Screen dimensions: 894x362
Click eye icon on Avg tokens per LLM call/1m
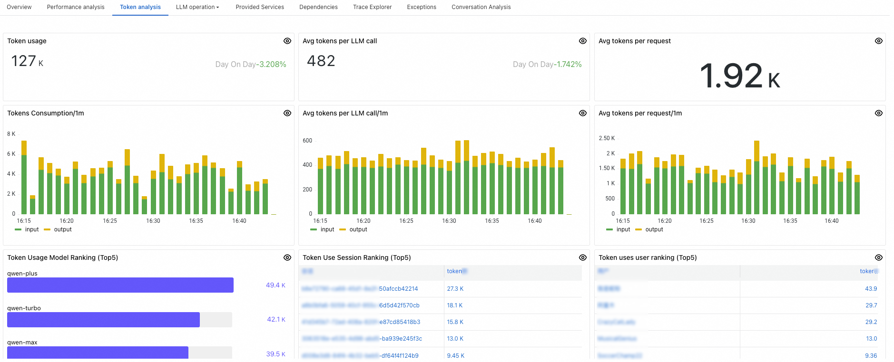click(583, 113)
